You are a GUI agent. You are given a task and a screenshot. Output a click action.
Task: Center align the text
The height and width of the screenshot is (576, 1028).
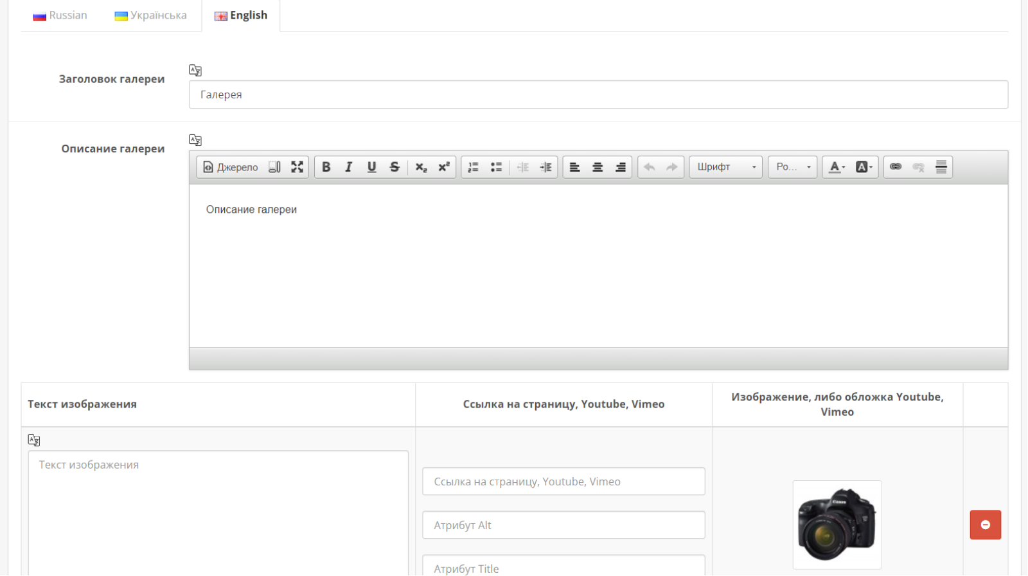point(598,167)
